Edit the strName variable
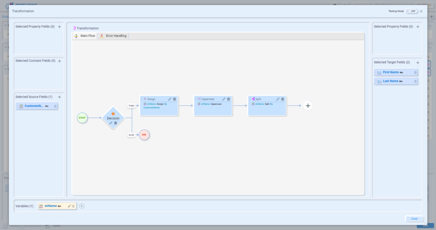Image resolution: width=436 pixels, height=230 pixels. click(69, 206)
